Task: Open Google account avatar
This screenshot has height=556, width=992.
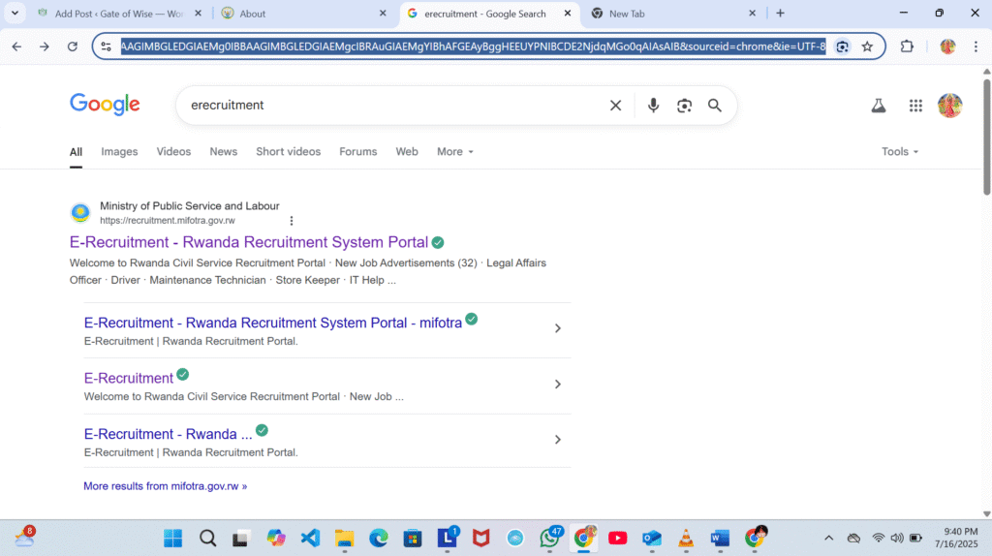Action: click(x=949, y=106)
